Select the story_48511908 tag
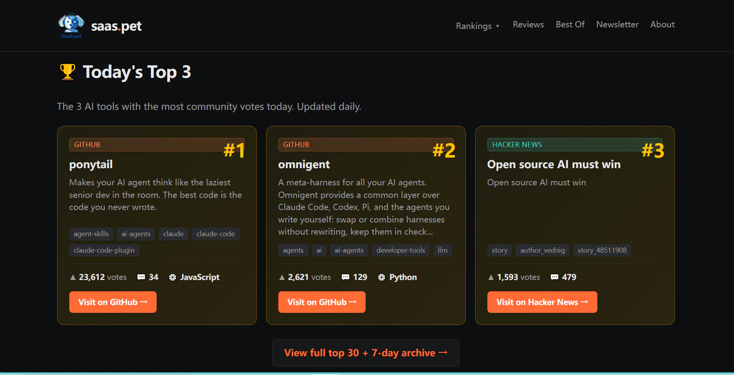 coord(602,250)
